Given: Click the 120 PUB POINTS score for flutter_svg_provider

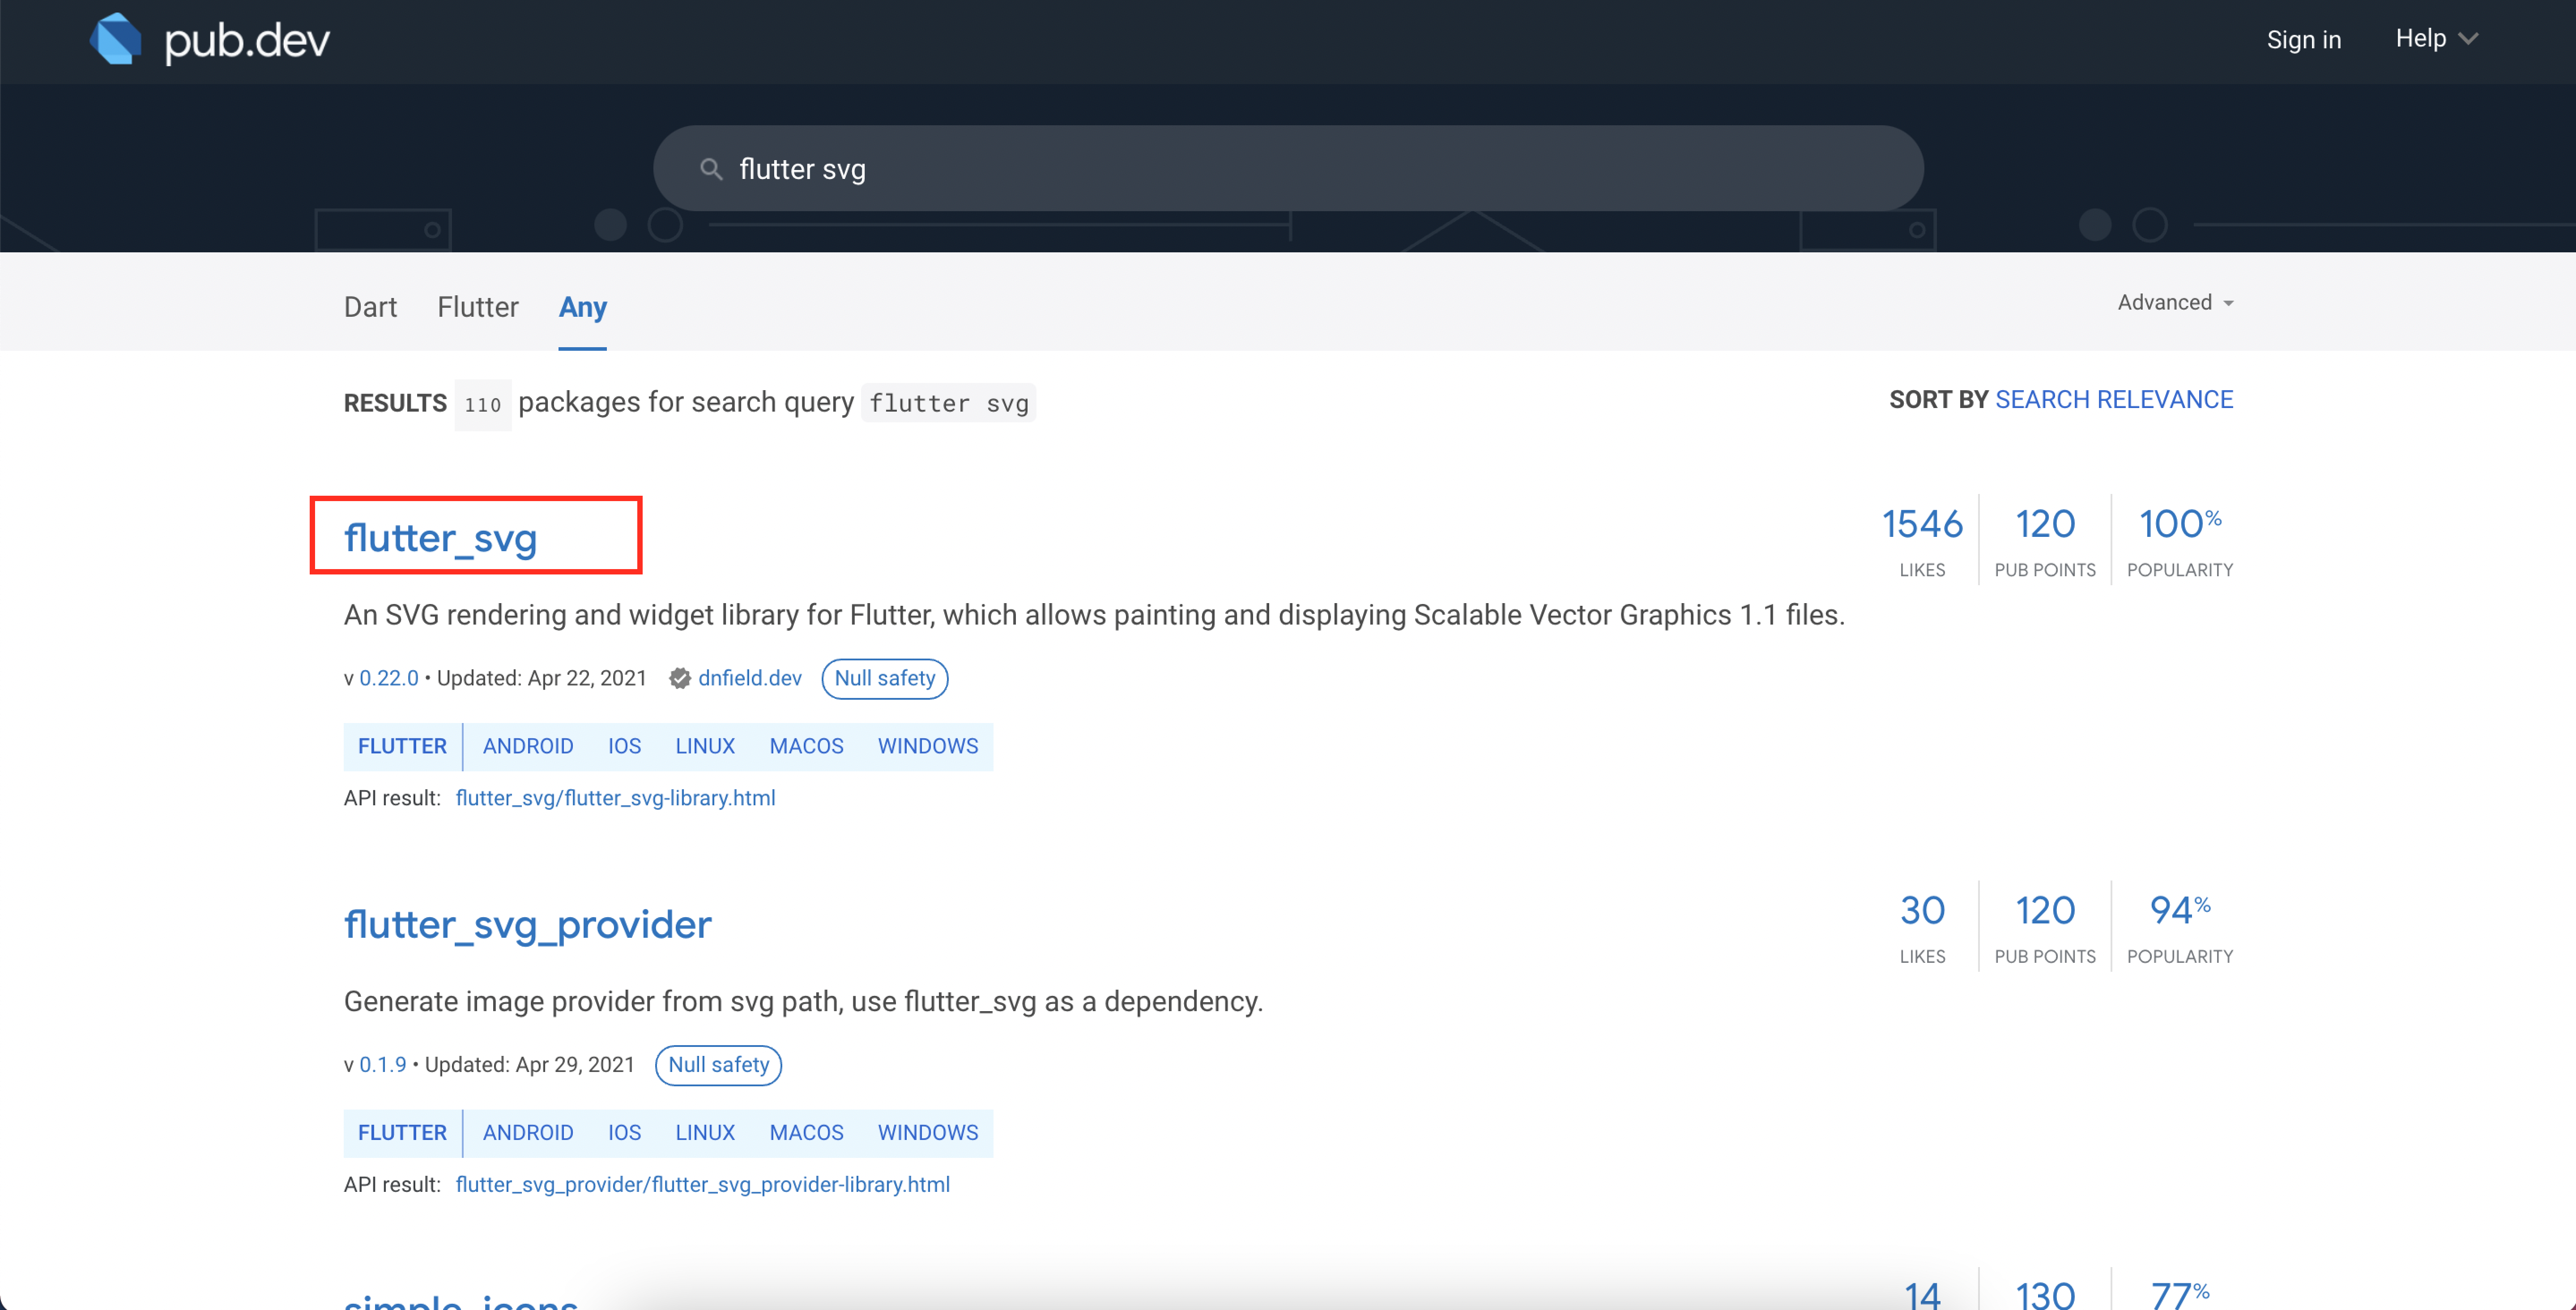Looking at the screenshot, I should [x=2045, y=928].
